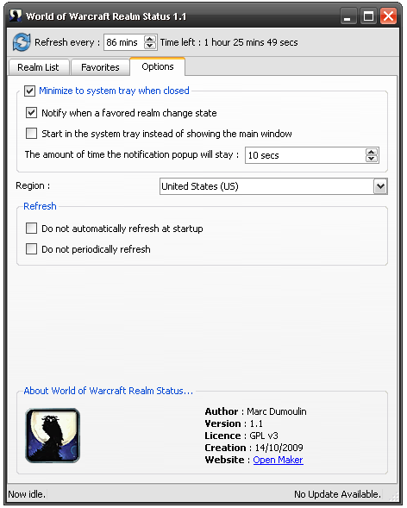Click the 'About World of Warcraft Realm Status...' heading
This screenshot has width=407, height=508.
108,391
